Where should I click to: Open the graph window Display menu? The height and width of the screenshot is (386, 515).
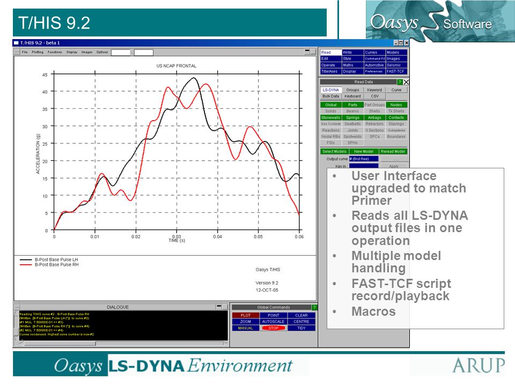click(x=72, y=52)
